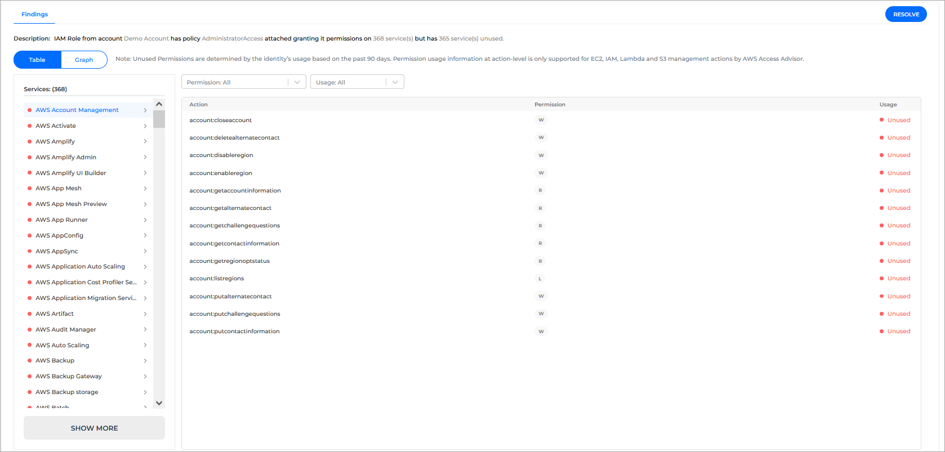
Task: Open the Demo Account link
Action: point(146,39)
